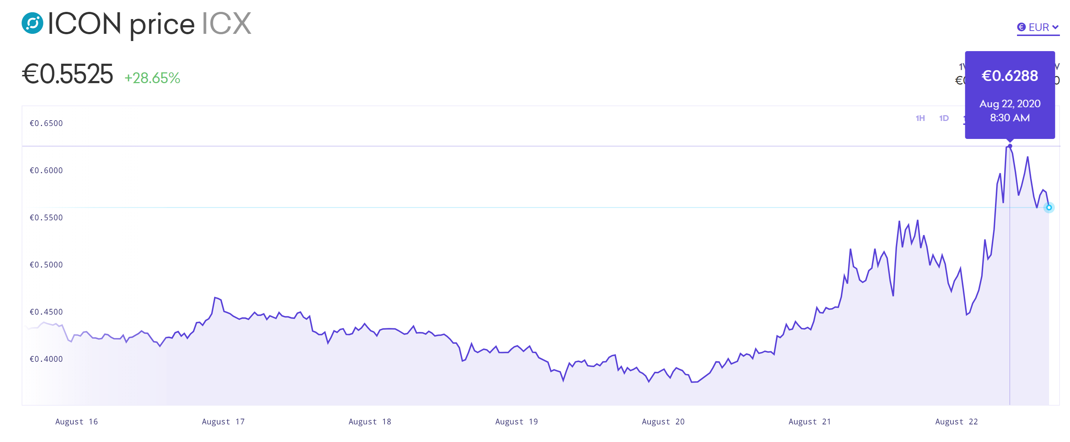Click the euro symbol icon beside EUR
1070x442 pixels.
1021,27
